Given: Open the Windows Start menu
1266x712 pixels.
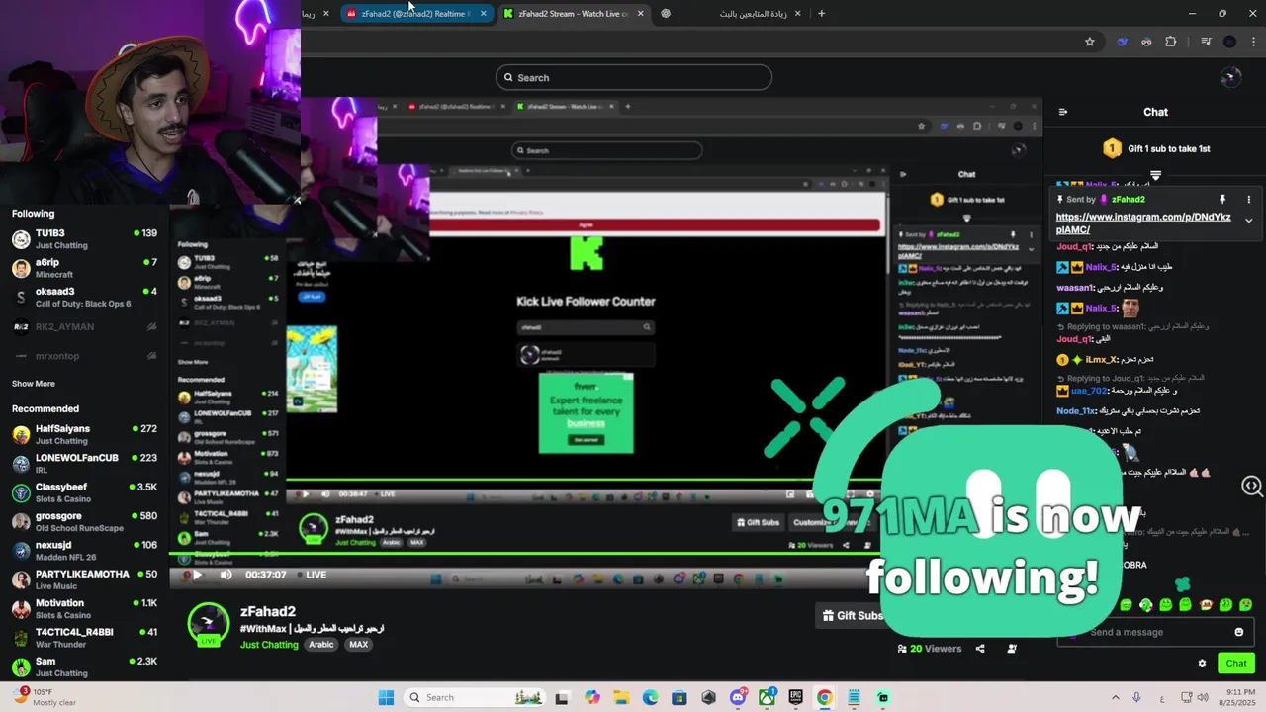Looking at the screenshot, I should pos(386,697).
